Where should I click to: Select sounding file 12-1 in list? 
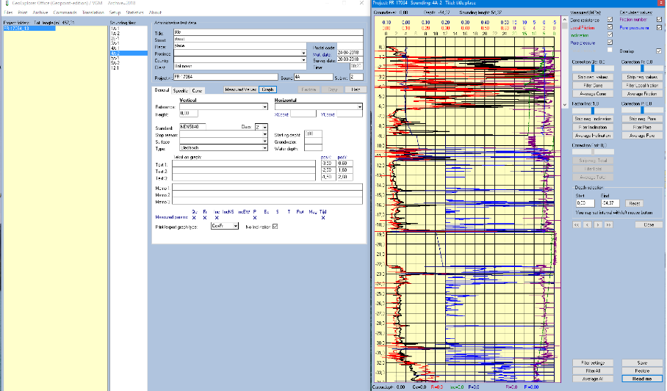[x=115, y=68]
